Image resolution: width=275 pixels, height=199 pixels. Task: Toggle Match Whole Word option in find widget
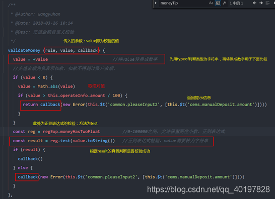click(218, 3)
